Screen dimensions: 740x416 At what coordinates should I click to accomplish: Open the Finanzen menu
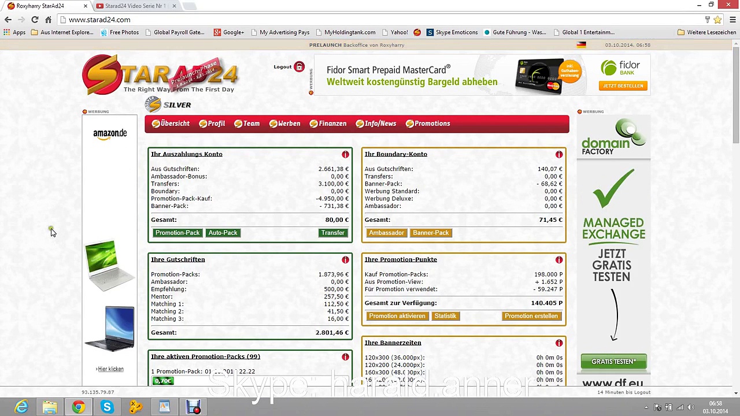tap(328, 124)
